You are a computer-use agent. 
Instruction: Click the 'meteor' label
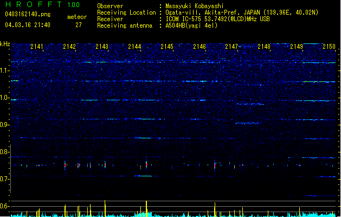(x=77, y=17)
